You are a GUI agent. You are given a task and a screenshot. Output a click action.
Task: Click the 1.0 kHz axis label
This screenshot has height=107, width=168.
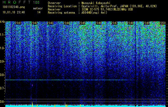[x=2, y=48]
